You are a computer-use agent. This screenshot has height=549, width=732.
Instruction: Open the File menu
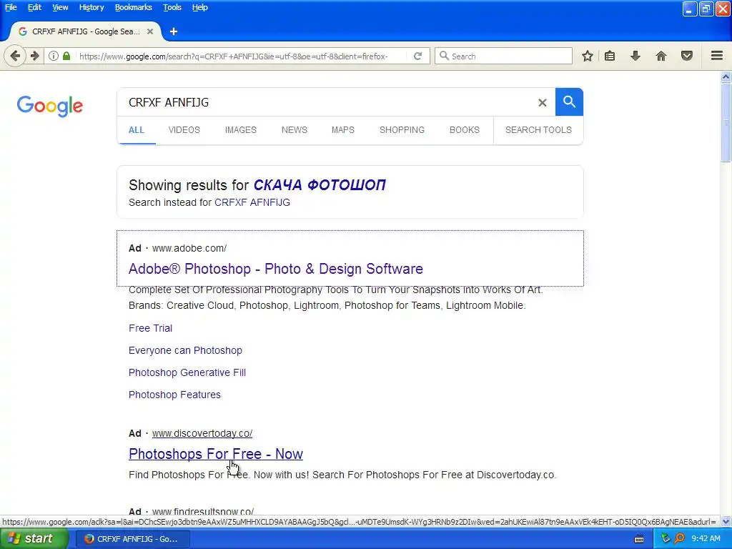[x=11, y=7]
